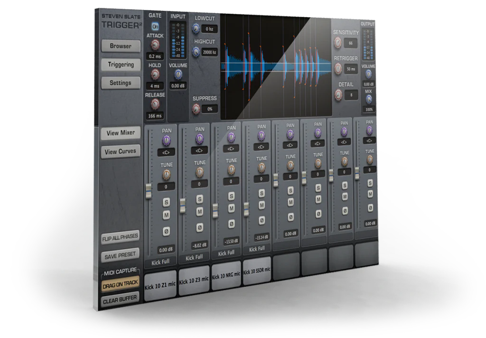Click Save Preset button
The height and width of the screenshot is (338, 486).
[120, 256]
